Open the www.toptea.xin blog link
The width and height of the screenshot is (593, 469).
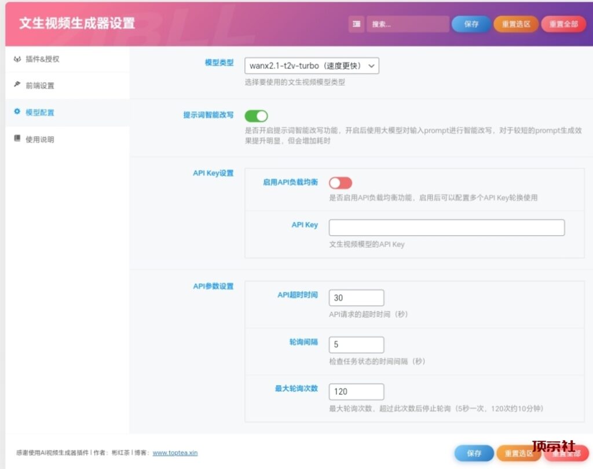(x=175, y=453)
